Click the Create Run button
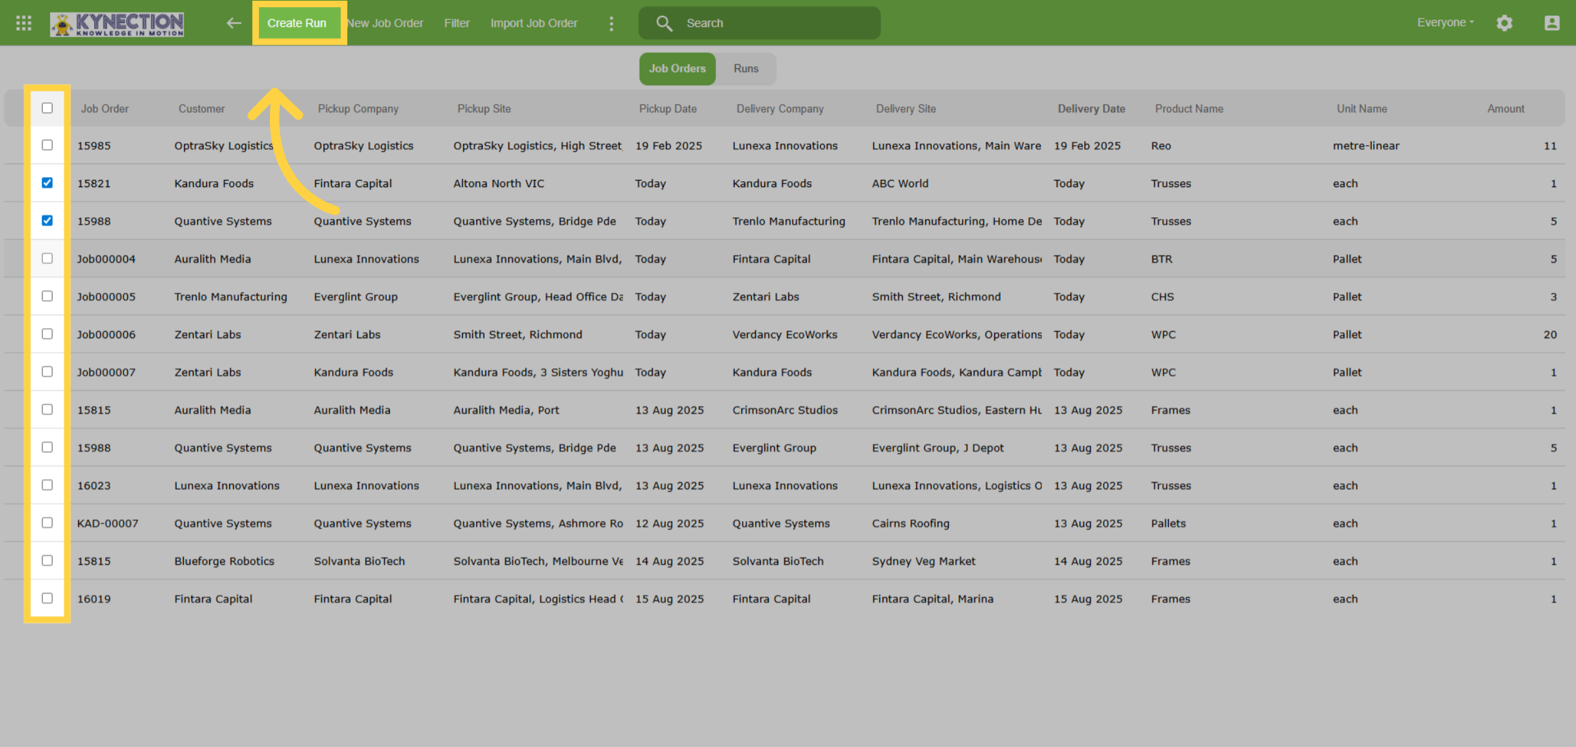 click(x=297, y=23)
